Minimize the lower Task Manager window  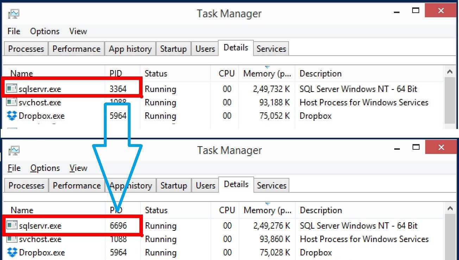pos(397,149)
